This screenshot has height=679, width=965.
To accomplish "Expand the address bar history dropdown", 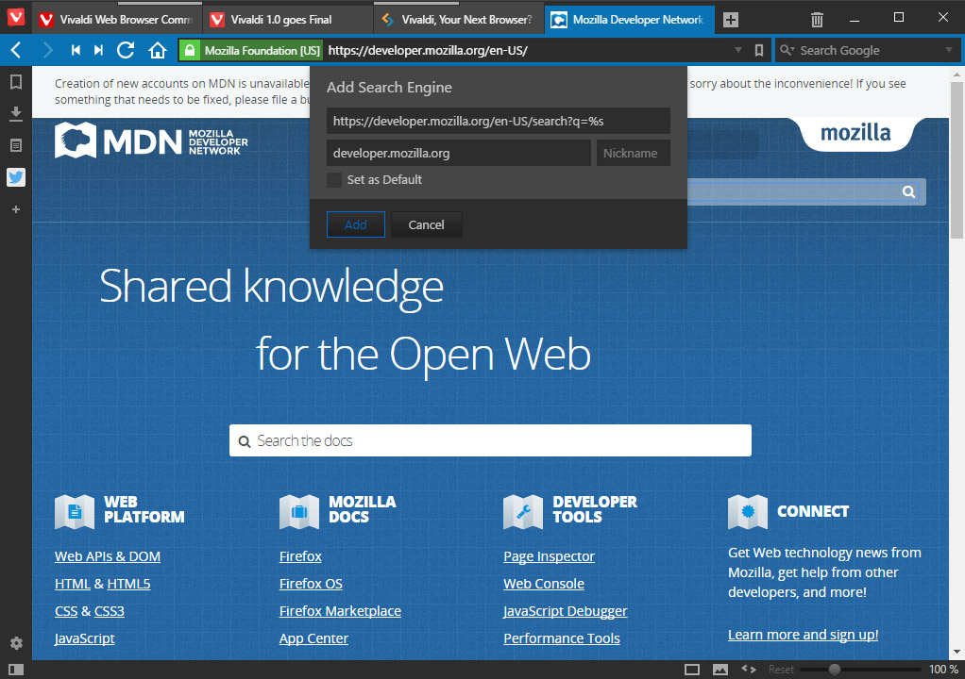I will click(x=738, y=50).
